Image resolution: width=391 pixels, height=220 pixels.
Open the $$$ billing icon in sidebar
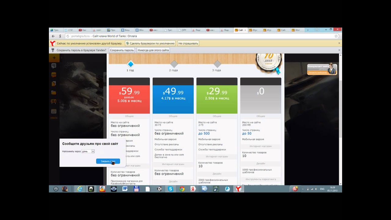click(54, 101)
